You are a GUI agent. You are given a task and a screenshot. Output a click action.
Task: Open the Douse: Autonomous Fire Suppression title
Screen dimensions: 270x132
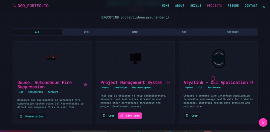tap(45, 85)
